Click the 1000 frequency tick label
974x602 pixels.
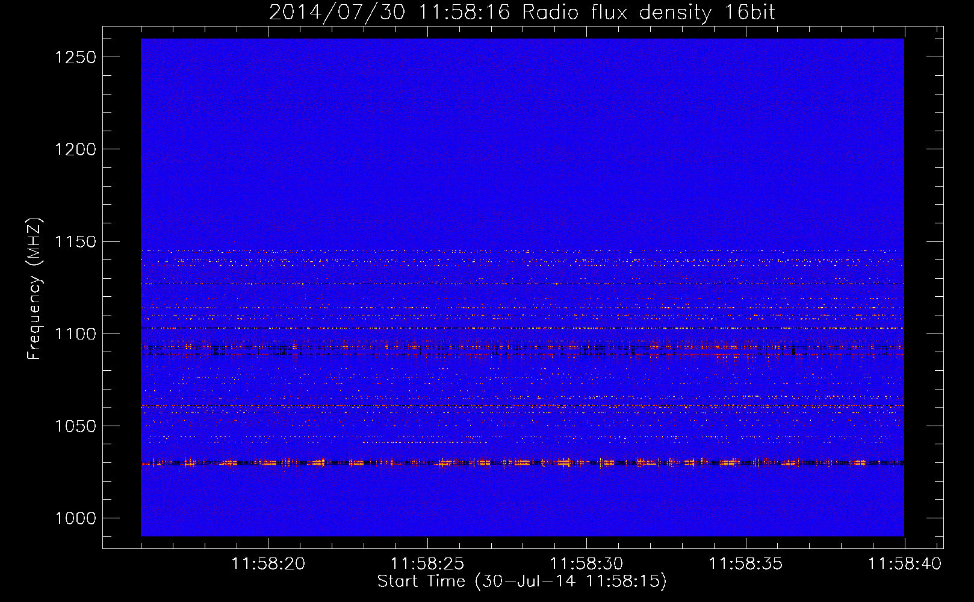(75, 518)
